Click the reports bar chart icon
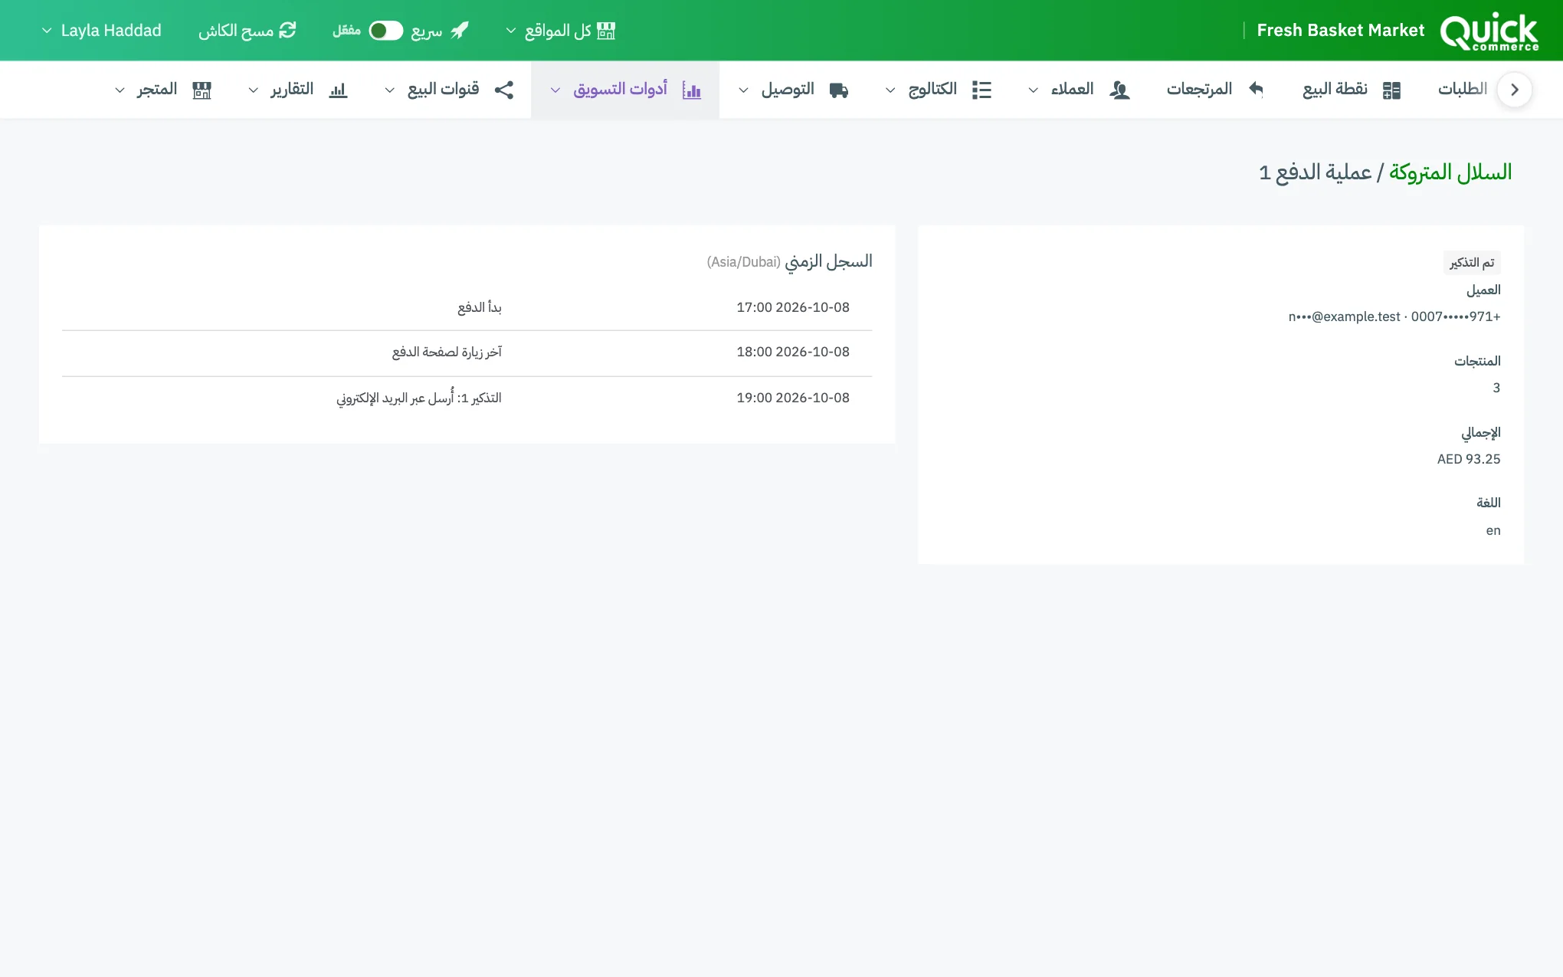The height and width of the screenshot is (977, 1563). click(338, 90)
